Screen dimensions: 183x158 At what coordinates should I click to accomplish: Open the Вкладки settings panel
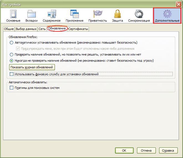(32, 16)
